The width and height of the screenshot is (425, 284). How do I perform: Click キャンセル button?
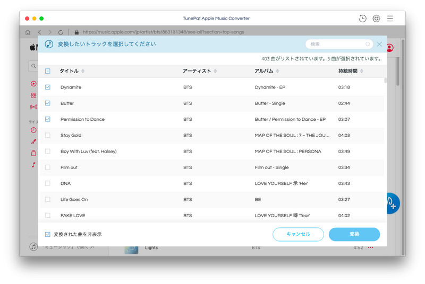coord(298,234)
